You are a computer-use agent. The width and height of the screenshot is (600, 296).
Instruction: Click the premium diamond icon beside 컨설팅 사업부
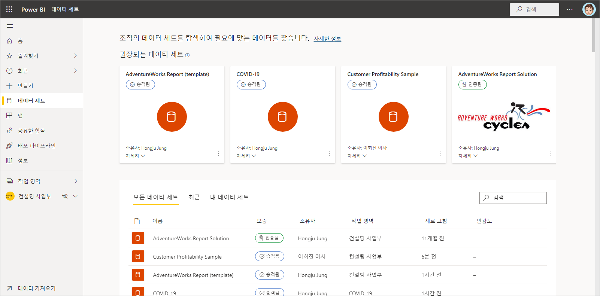(x=65, y=196)
